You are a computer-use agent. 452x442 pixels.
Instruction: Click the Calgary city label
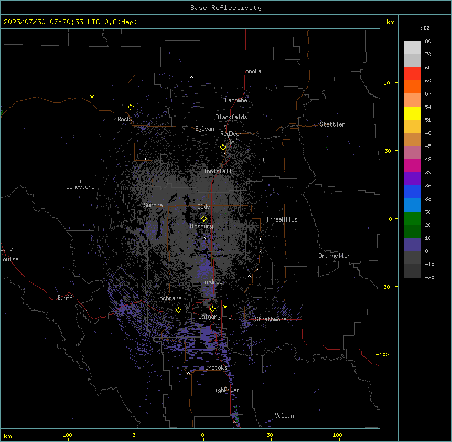click(x=209, y=317)
